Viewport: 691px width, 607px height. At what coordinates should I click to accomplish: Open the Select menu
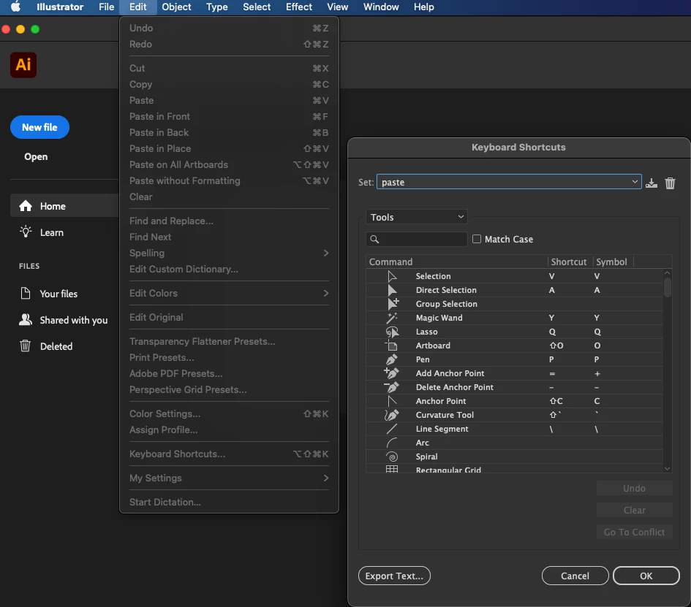coord(257,7)
